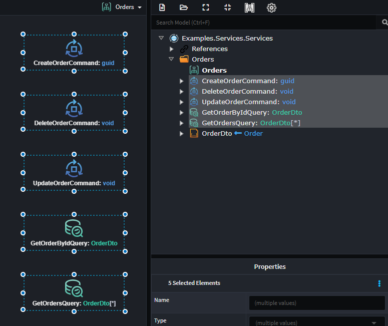Expand the CreateOrderCommand tree node
The image size is (388, 326).
coord(181,81)
